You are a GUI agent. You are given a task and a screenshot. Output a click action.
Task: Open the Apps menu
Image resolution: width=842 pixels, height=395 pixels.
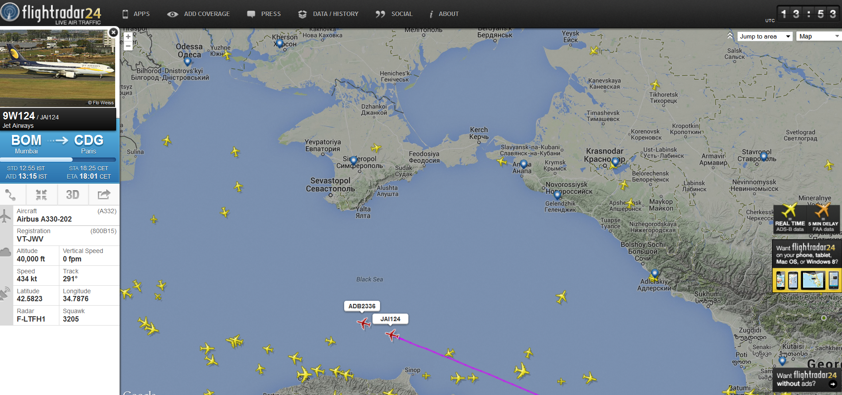[136, 14]
